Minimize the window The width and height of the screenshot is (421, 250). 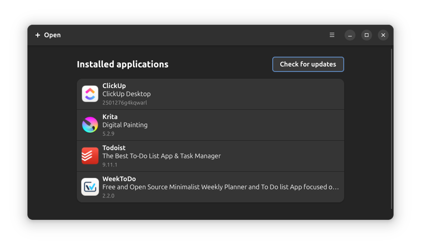350,35
